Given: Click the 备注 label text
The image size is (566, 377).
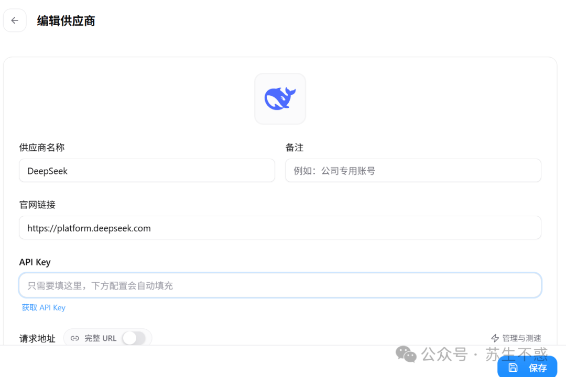Looking at the screenshot, I should coord(295,148).
